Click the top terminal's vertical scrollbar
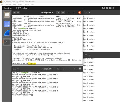 point(82,41)
